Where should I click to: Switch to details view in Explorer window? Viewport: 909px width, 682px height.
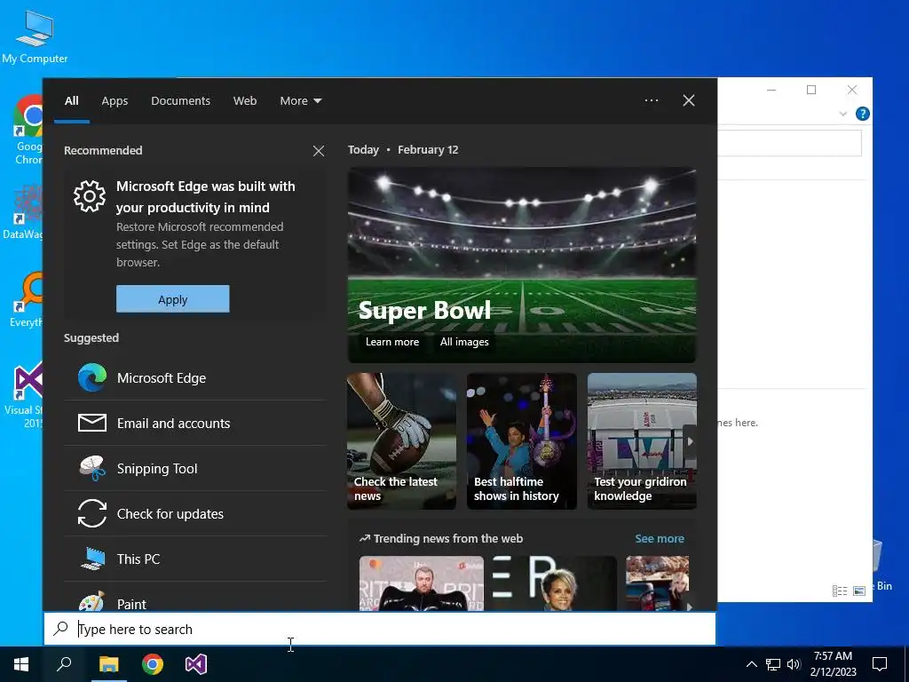point(840,591)
